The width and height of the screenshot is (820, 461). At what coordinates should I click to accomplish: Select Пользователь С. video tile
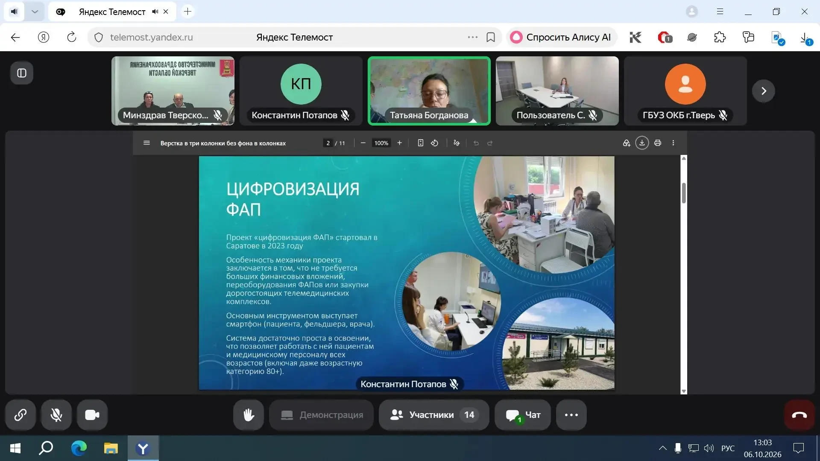557,91
